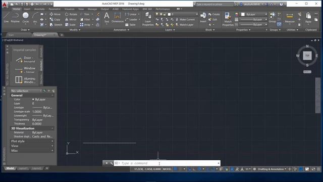
Task: Select the Polyline tool
Action: click(15, 17)
